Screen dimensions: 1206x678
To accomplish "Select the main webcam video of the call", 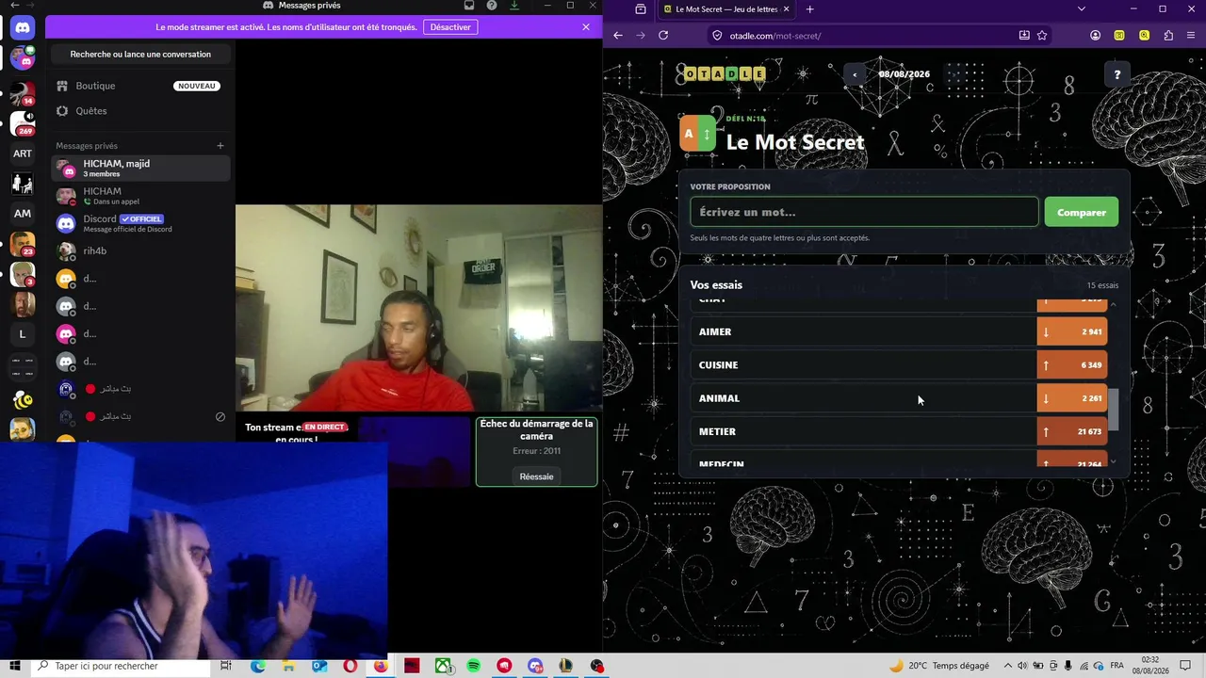I will [x=418, y=309].
